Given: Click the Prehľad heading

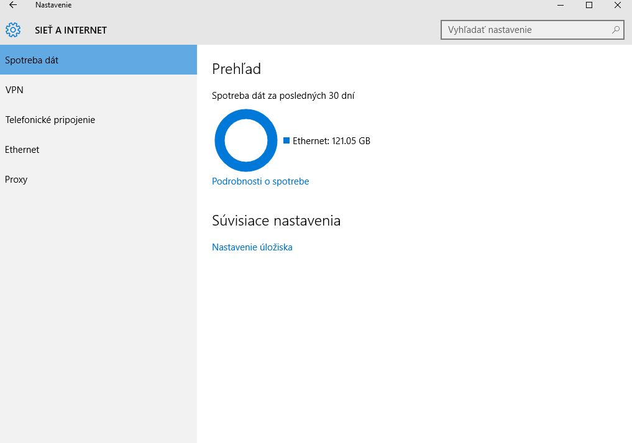Looking at the screenshot, I should [236, 69].
